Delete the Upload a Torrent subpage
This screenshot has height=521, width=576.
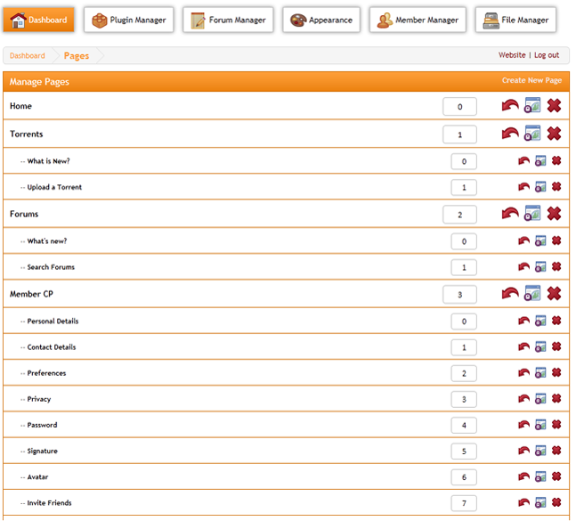point(556,187)
